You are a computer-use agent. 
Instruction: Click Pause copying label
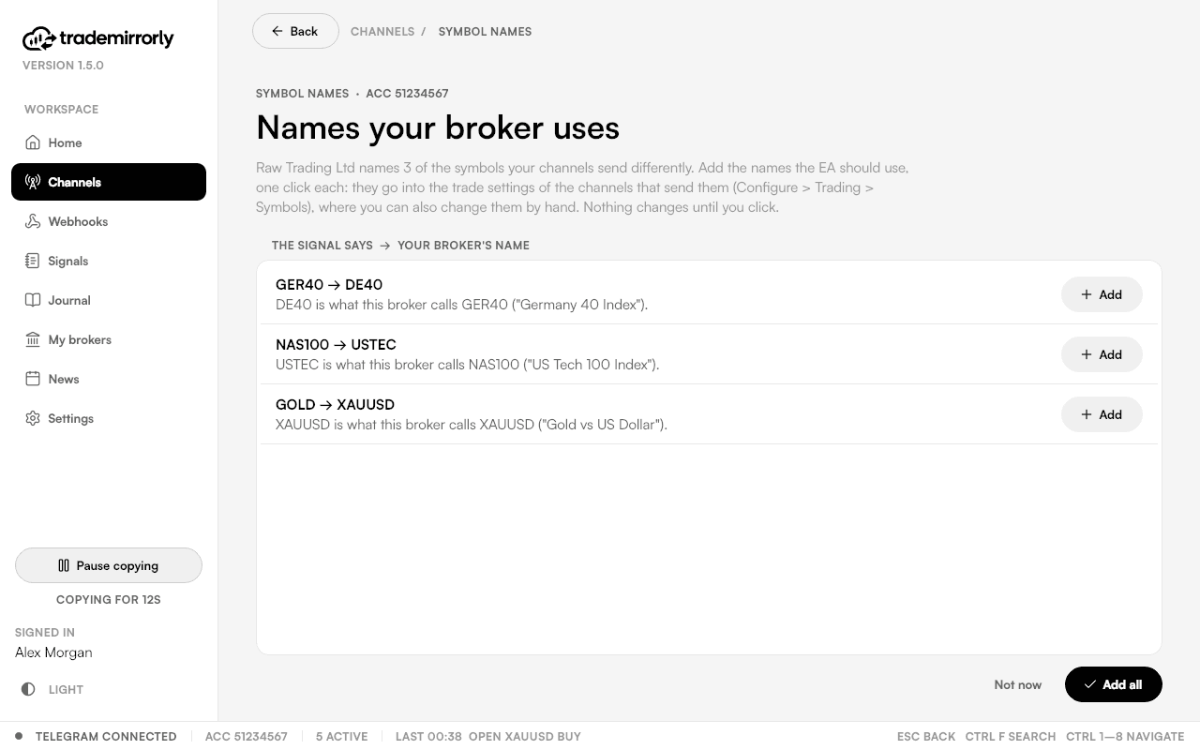pos(117,565)
